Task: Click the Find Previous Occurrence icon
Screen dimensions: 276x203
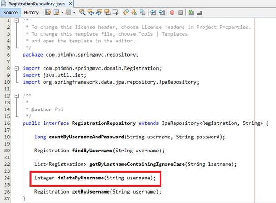Action: coord(91,13)
